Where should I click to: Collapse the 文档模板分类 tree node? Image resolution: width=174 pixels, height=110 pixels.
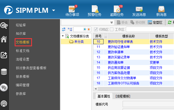(63, 36)
